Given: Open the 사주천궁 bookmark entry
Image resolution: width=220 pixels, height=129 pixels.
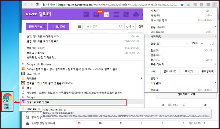Looking at the screenshot, I should click(x=82, y=93).
